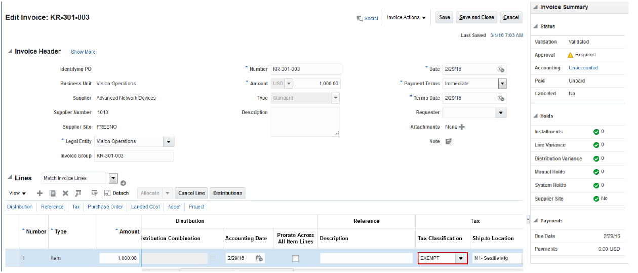Viewport: 638px width, 273px height.
Task: Click the green check next to Supplier Site
Action: pyautogui.click(x=596, y=199)
